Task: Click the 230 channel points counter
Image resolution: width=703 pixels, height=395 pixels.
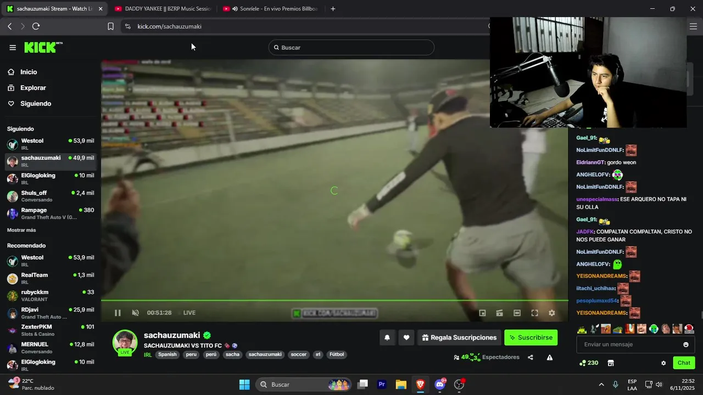Action: (589, 363)
